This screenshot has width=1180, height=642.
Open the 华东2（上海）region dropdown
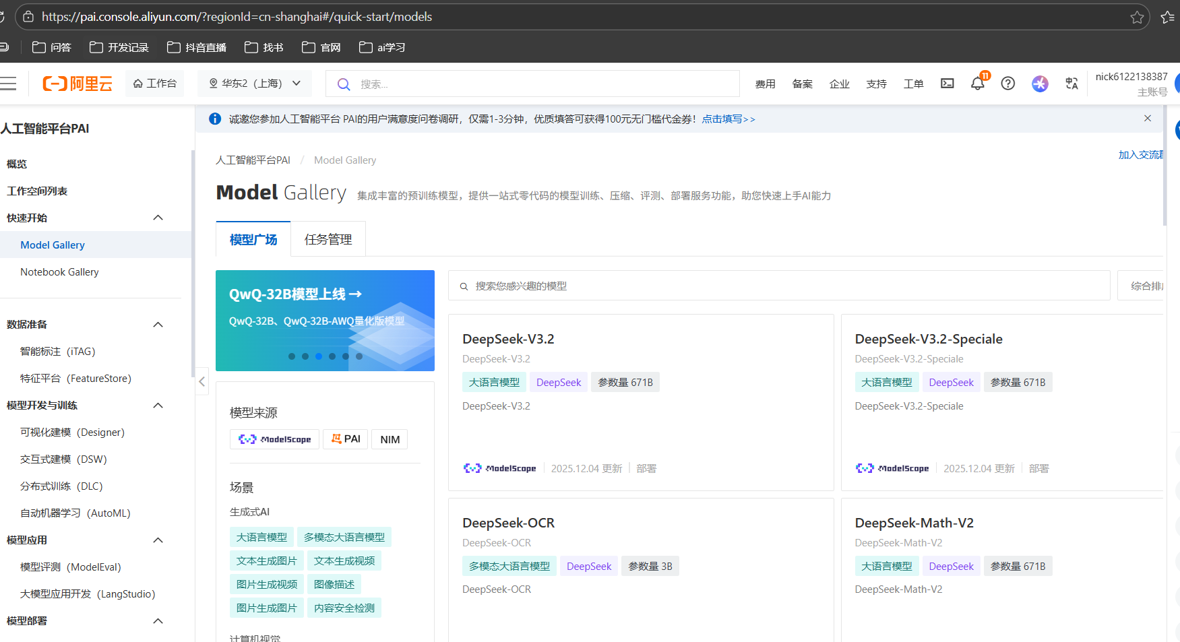[x=255, y=84]
